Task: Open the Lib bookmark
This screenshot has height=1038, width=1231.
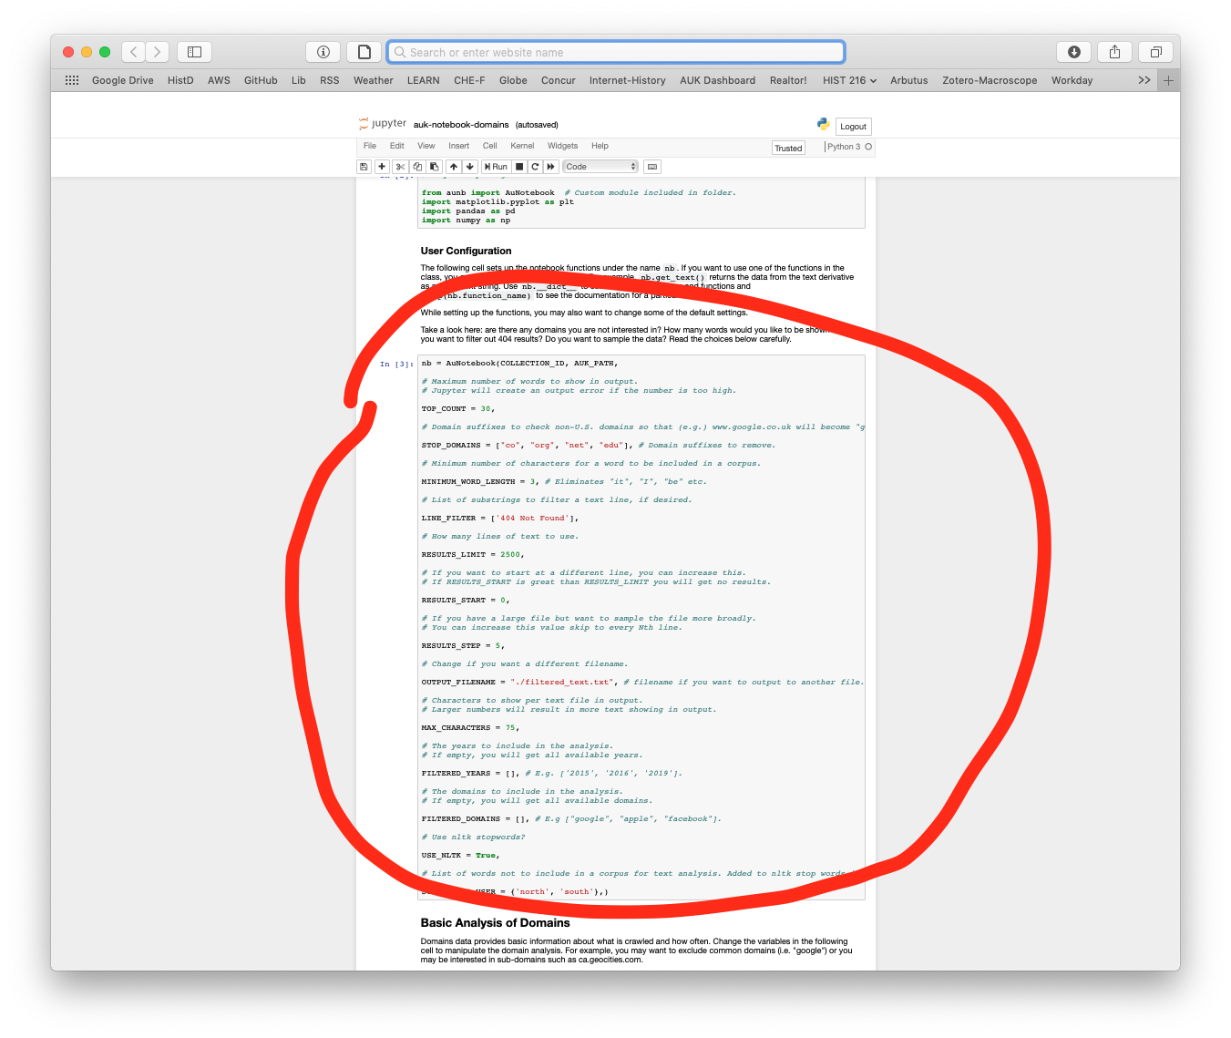Action: (x=299, y=80)
